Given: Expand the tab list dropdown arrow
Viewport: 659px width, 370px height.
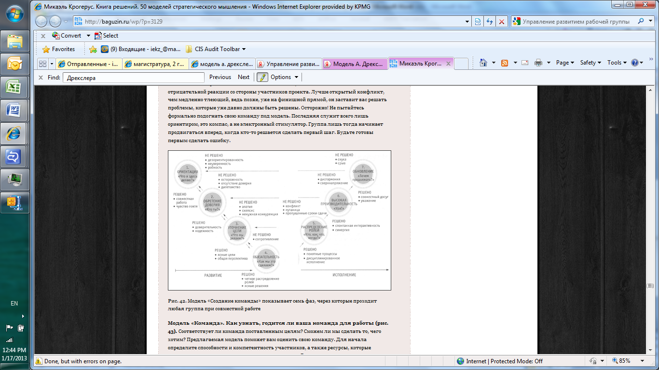Looking at the screenshot, I should pyautogui.click(x=52, y=64).
